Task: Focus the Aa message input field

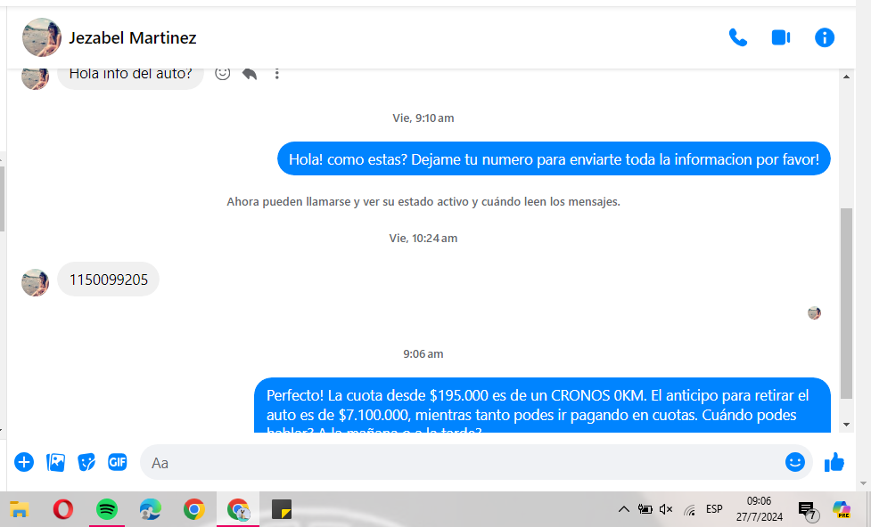Action: 461,463
